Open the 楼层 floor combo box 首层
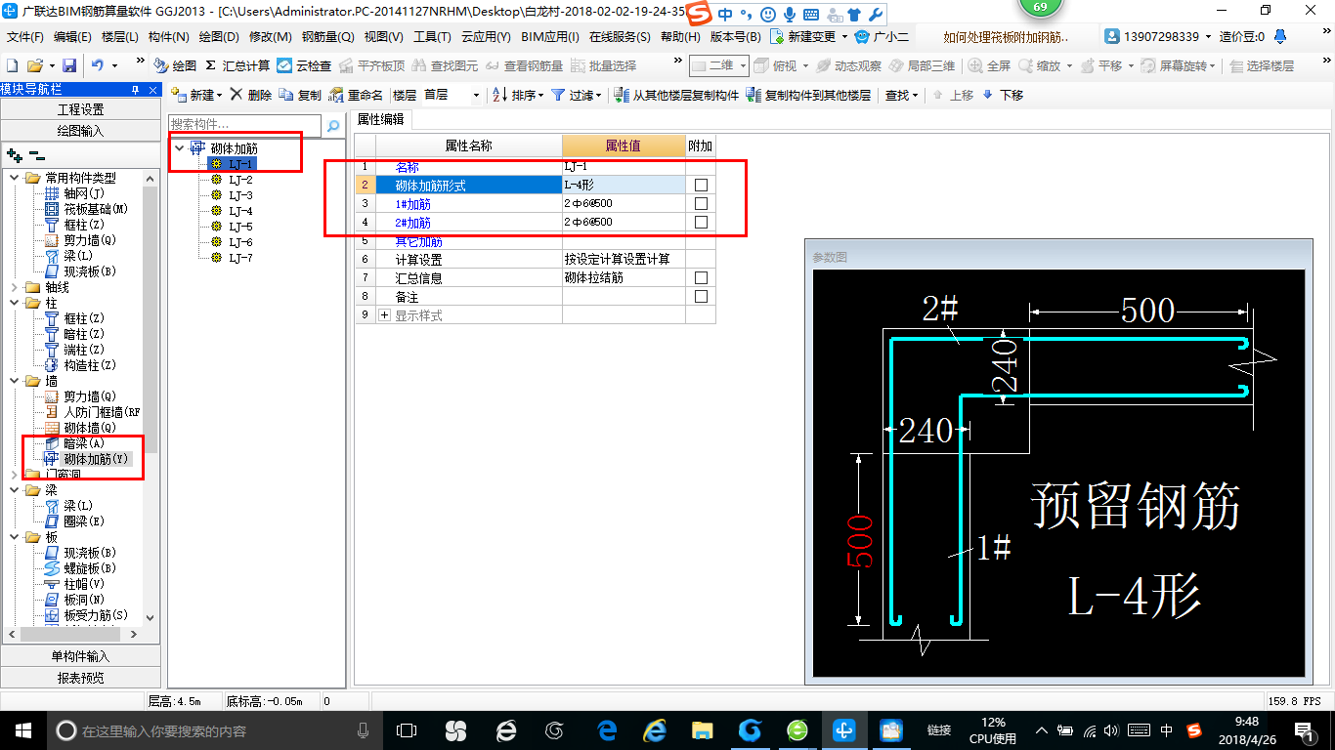The height and width of the screenshot is (750, 1335). click(x=452, y=95)
